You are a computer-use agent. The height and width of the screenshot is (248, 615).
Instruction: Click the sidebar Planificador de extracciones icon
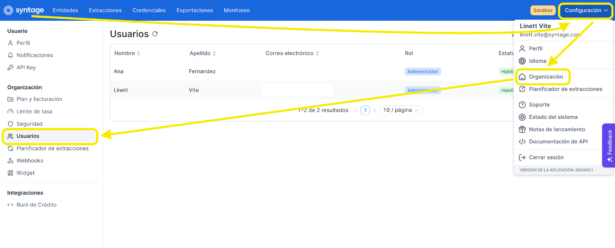[10, 148]
